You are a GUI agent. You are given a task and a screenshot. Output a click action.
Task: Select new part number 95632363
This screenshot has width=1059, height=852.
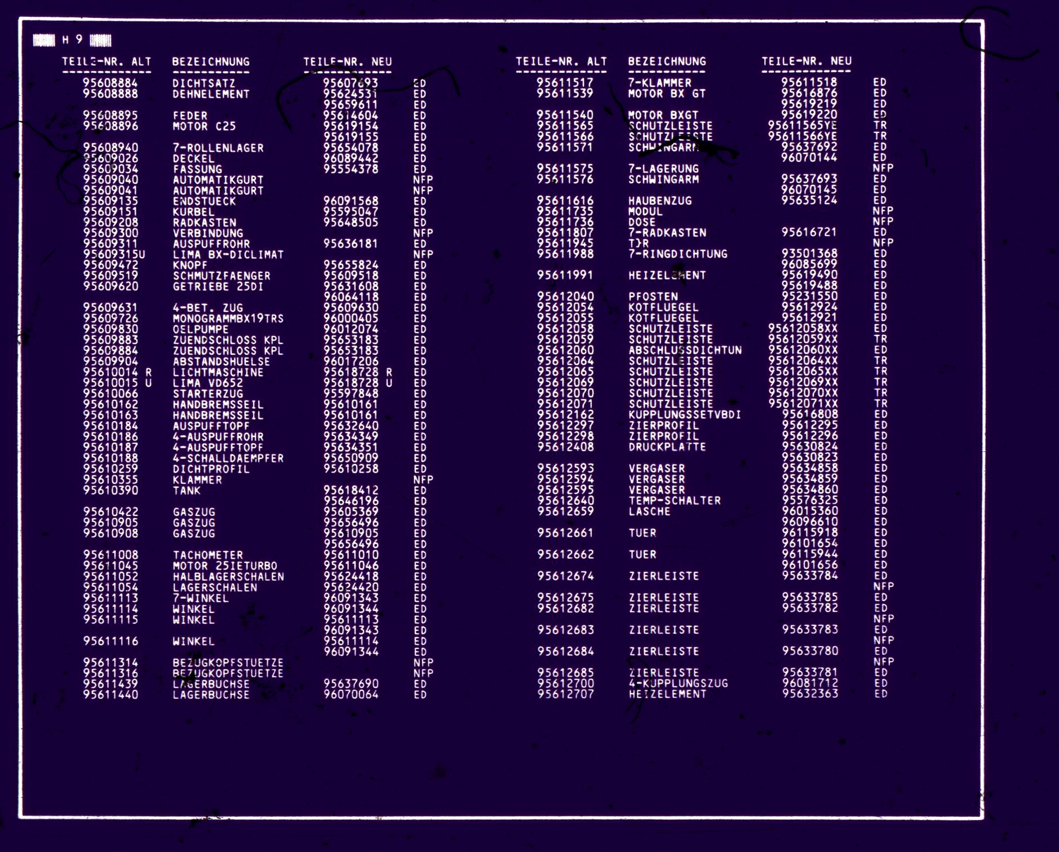(810, 694)
